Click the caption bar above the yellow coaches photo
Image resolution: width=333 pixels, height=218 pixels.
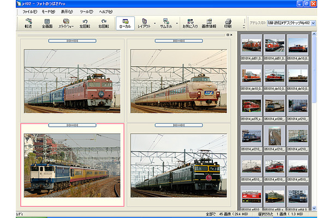pyautogui.click(x=72, y=125)
